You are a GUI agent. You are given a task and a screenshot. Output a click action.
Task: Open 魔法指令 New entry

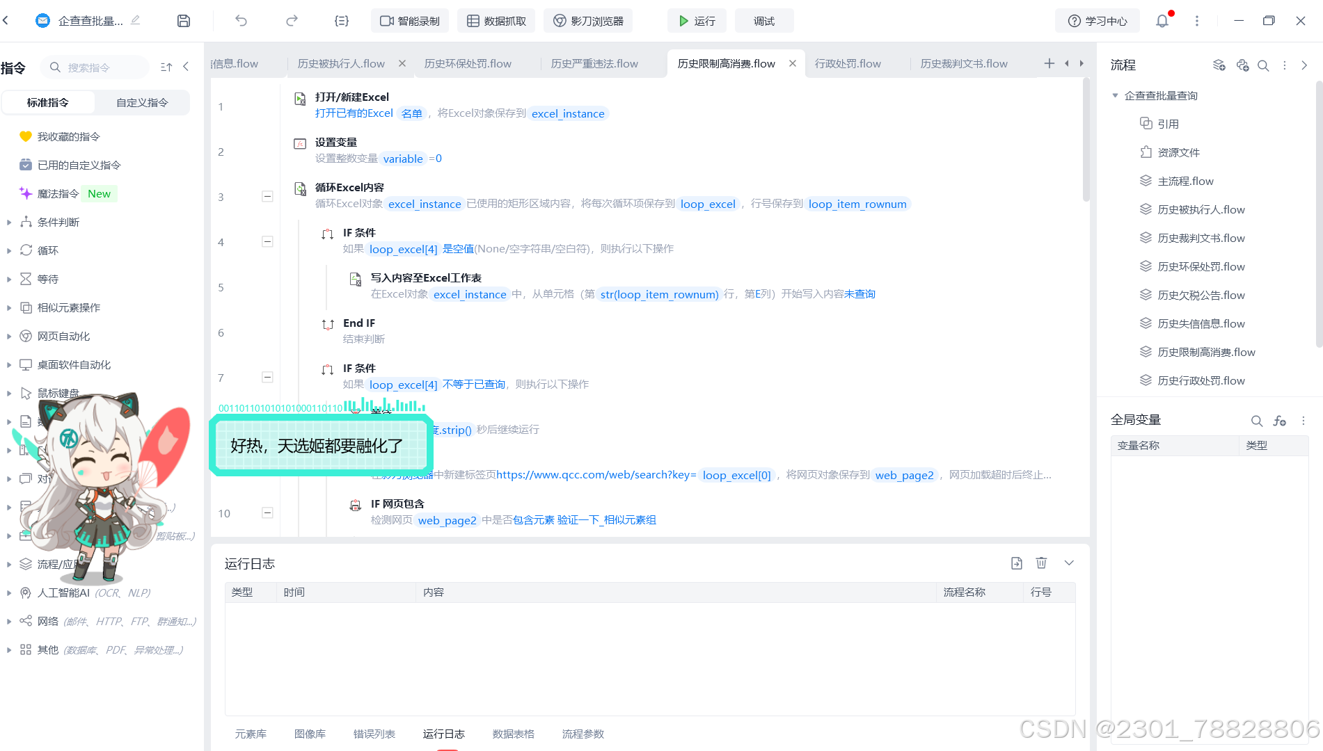[x=68, y=193]
